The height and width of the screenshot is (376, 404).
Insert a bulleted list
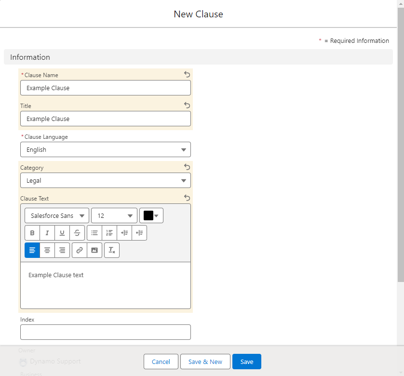tap(94, 233)
